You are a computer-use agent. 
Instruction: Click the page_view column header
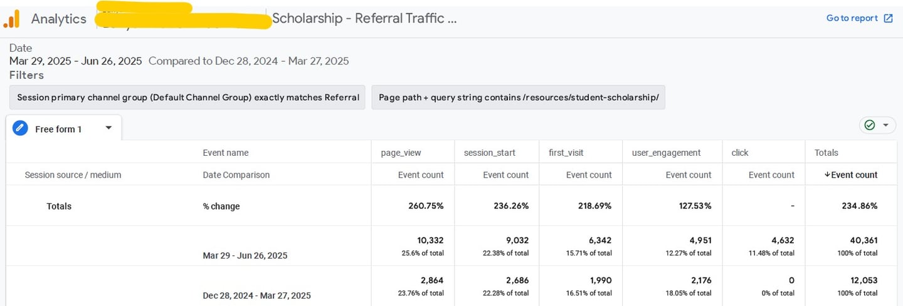pos(401,153)
